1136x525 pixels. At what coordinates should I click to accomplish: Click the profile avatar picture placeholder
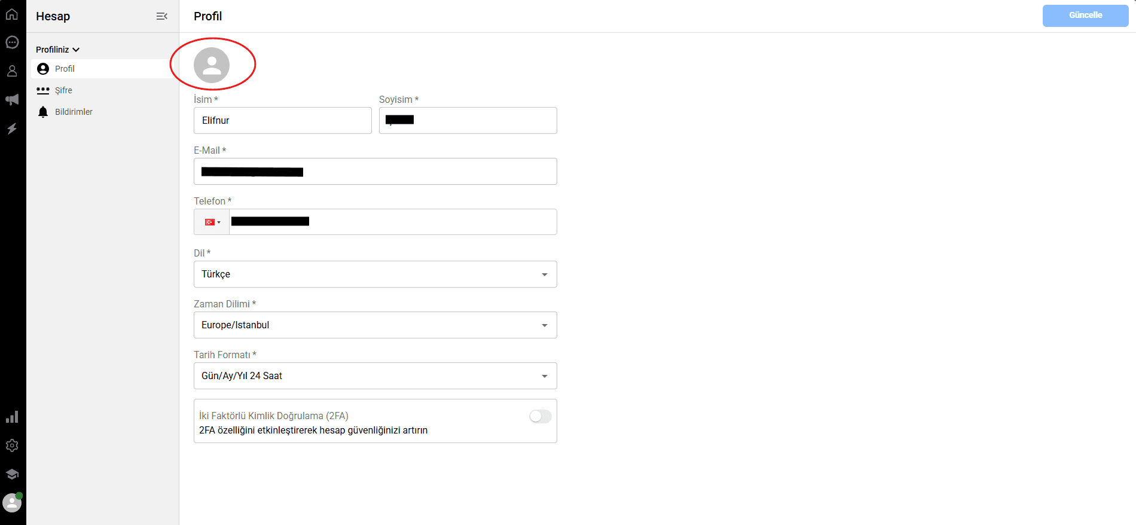coord(212,65)
